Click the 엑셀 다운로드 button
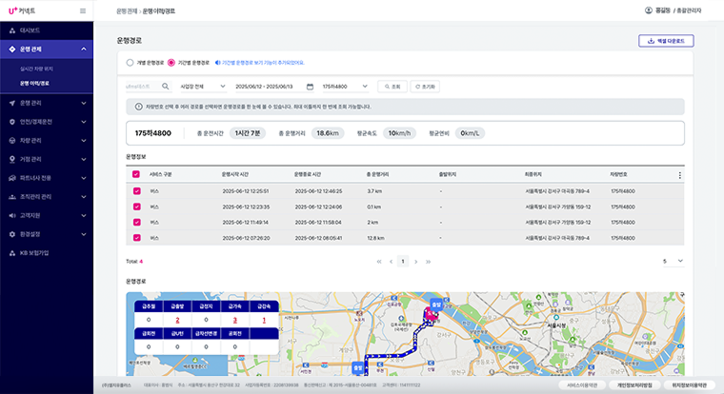The height and width of the screenshot is (394, 724). click(666, 41)
